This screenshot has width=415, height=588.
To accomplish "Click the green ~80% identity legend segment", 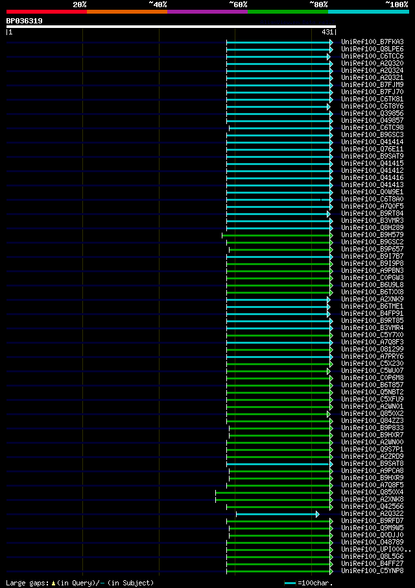I will tap(288, 12).
